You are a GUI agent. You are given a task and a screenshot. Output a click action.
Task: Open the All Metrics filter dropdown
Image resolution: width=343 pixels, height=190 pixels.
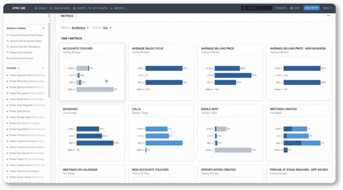point(80,28)
